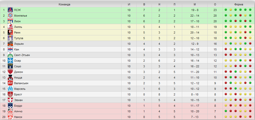Click the PSG club logo icon
This screenshot has height=120, width=255.
point(10,10)
